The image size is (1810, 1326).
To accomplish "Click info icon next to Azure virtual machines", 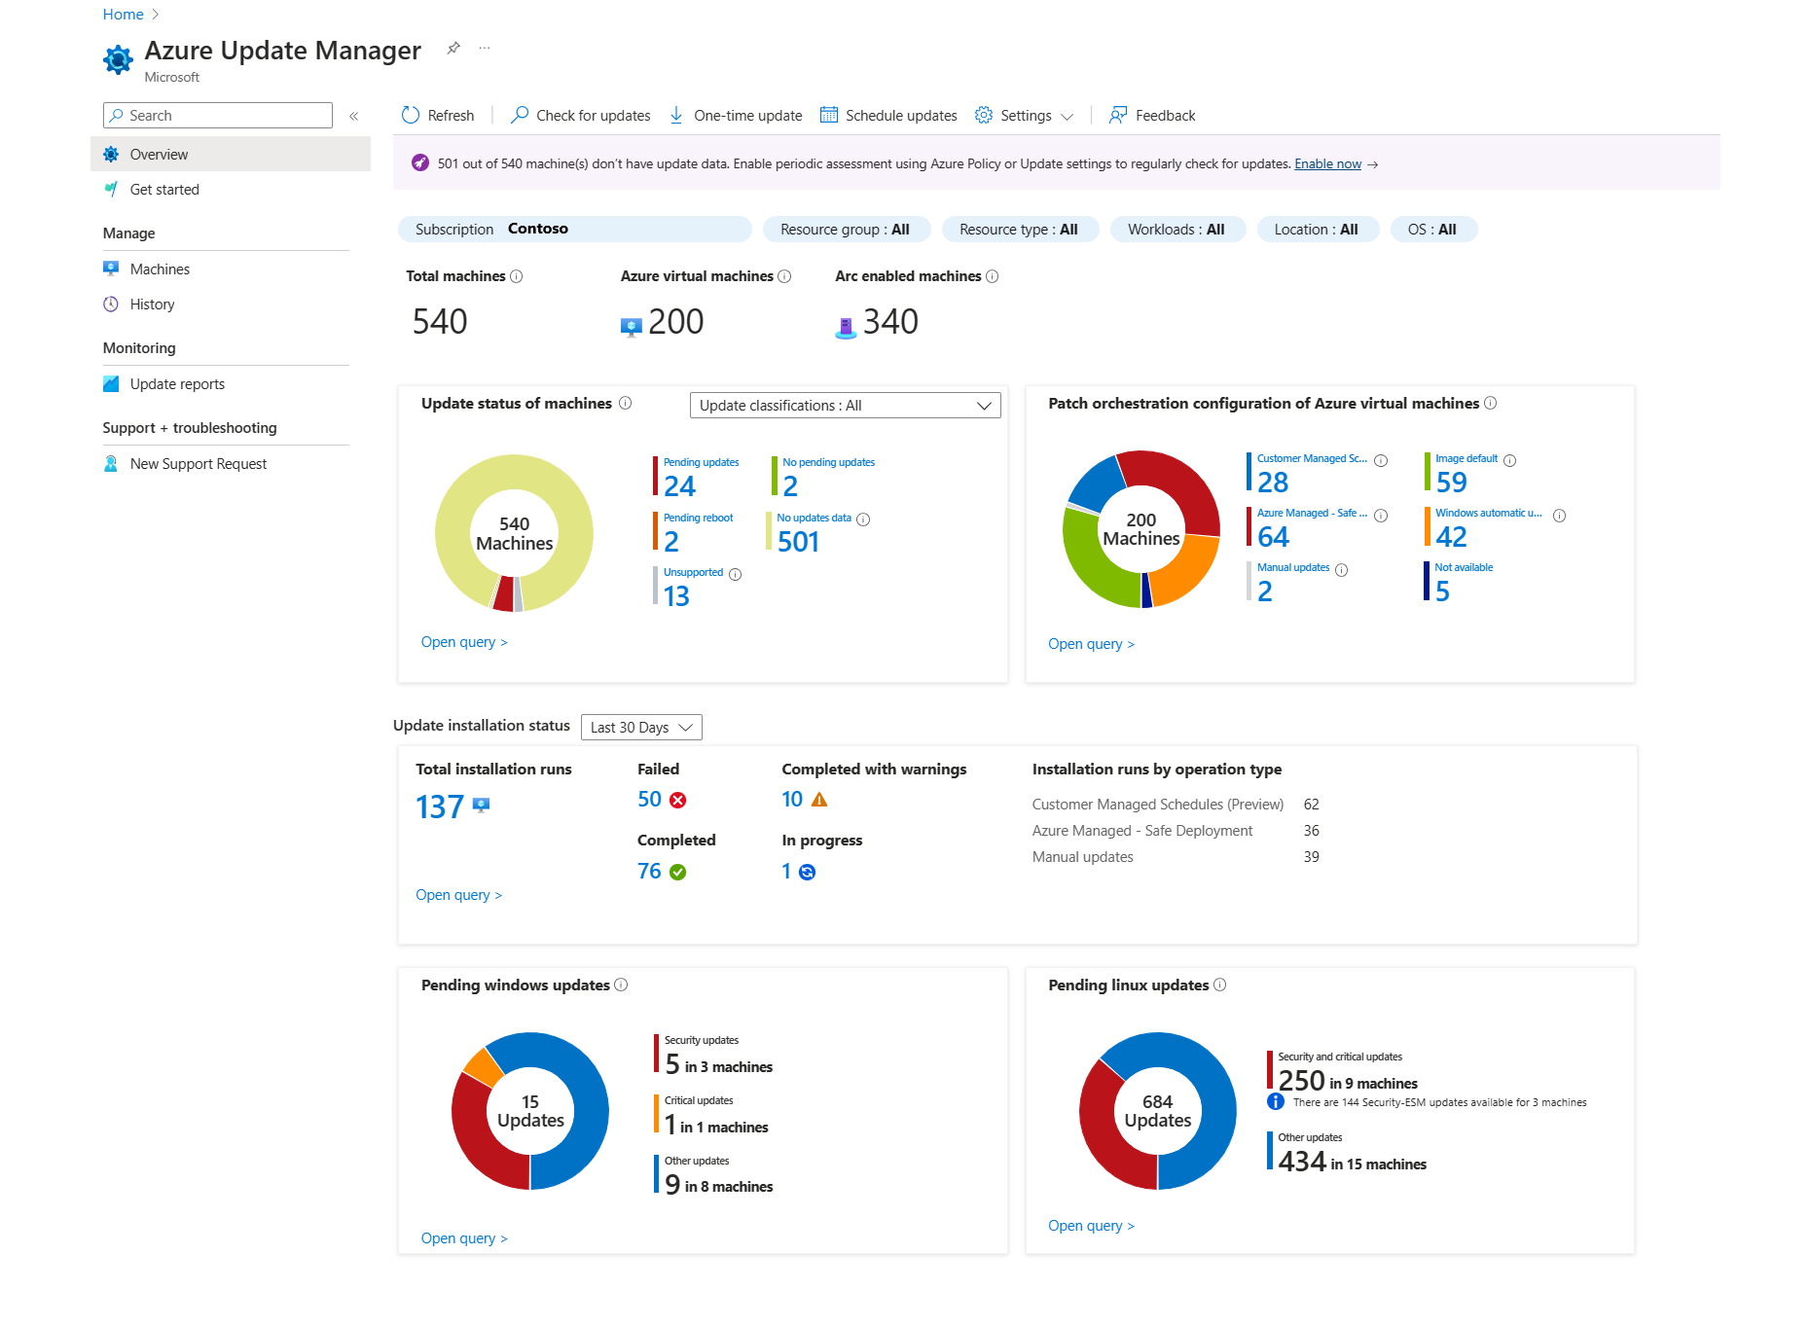I will 784,276.
